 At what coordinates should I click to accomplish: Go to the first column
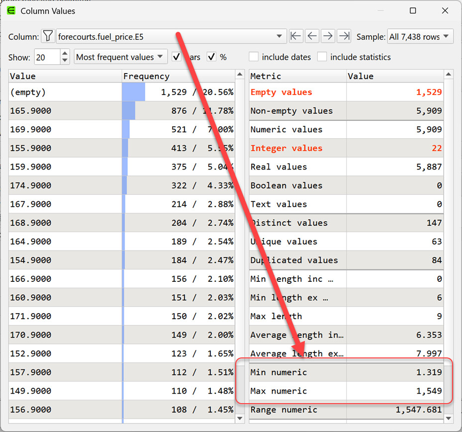coord(296,36)
